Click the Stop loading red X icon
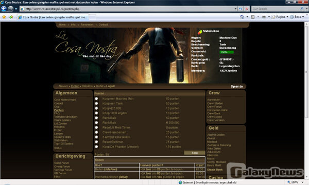 [247, 9]
